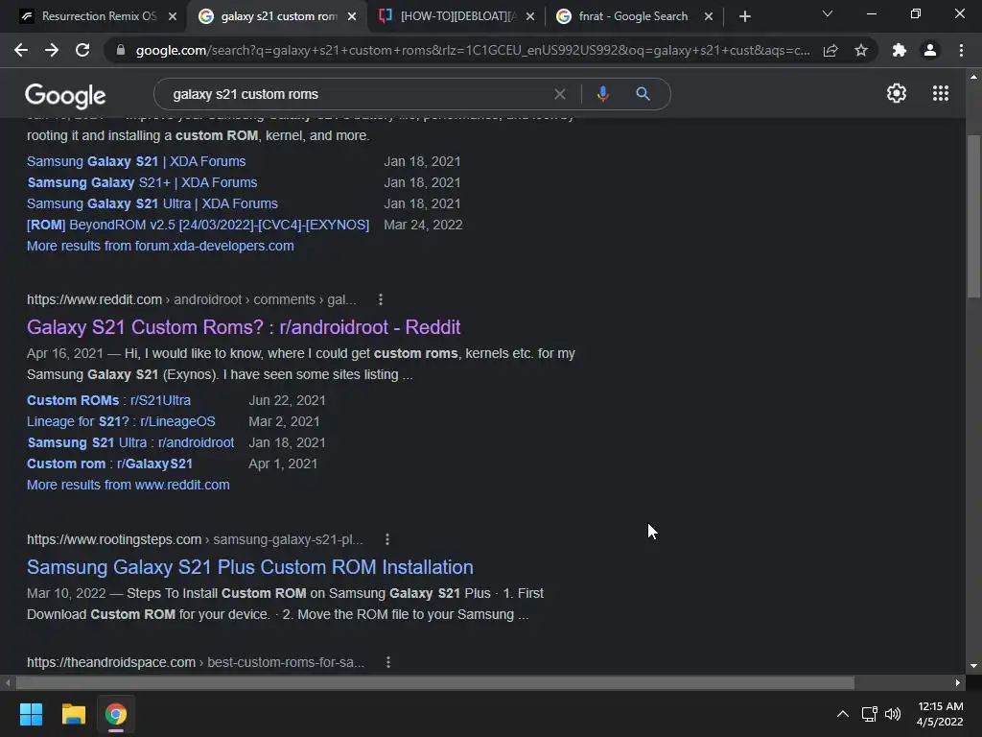982x737 pixels.
Task: Open the Google apps grid
Action: 941,93
